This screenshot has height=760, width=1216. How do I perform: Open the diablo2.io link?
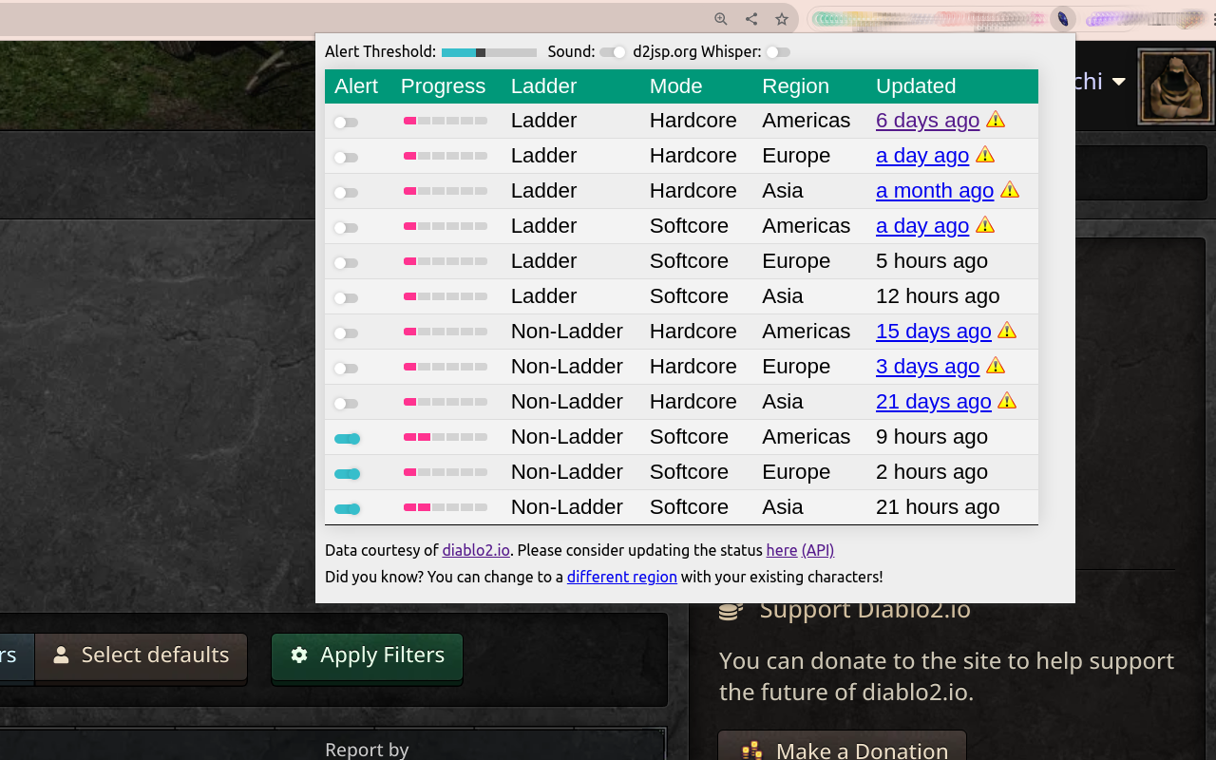(x=475, y=550)
